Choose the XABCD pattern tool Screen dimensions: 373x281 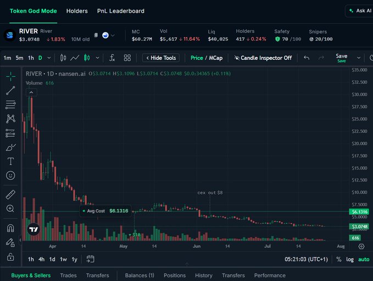(x=10, y=119)
